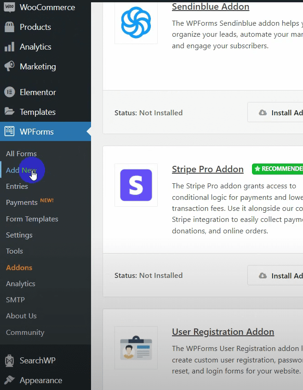Image resolution: width=303 pixels, height=390 pixels.
Task: Click the Appearance paintbrush icon
Action: tap(9, 380)
